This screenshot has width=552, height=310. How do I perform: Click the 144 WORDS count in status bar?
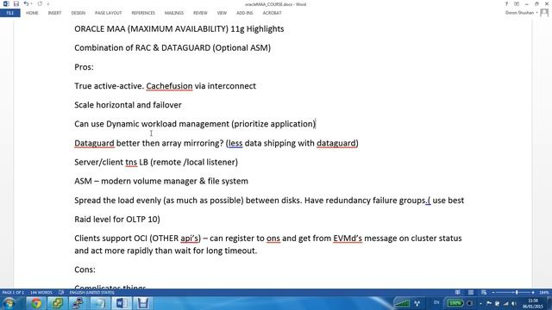pos(41,293)
